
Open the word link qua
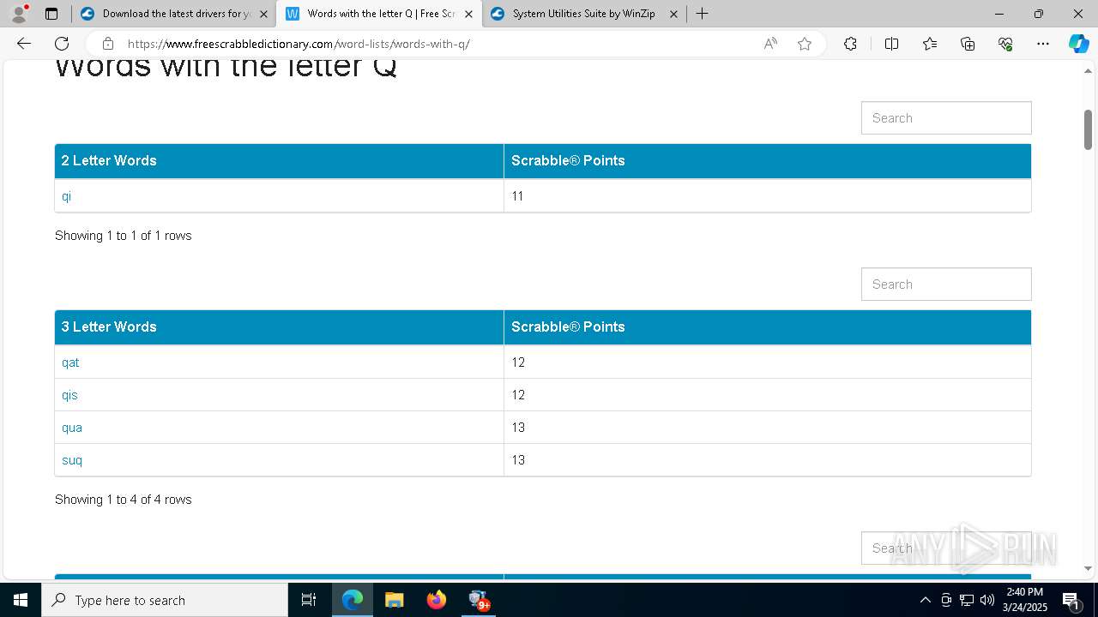pos(72,428)
